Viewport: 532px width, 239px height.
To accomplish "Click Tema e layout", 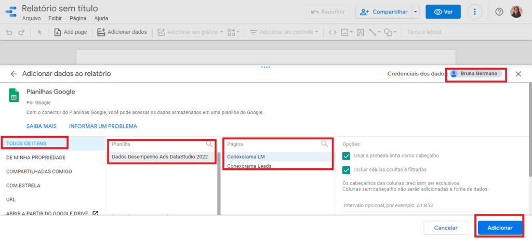I will (424, 32).
